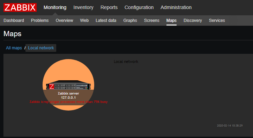
Task: Open the Administration menu
Action: click(x=176, y=7)
